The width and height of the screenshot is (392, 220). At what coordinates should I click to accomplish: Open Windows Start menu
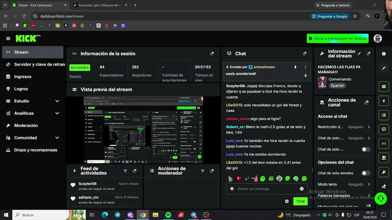(x=6, y=215)
